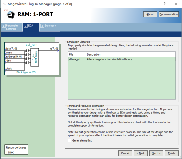Select the altera_mf row in library table
182x159 pixels.
[x=122, y=59]
